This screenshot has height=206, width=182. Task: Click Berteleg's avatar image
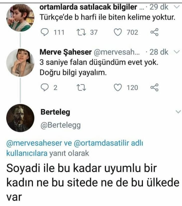pos(20,118)
